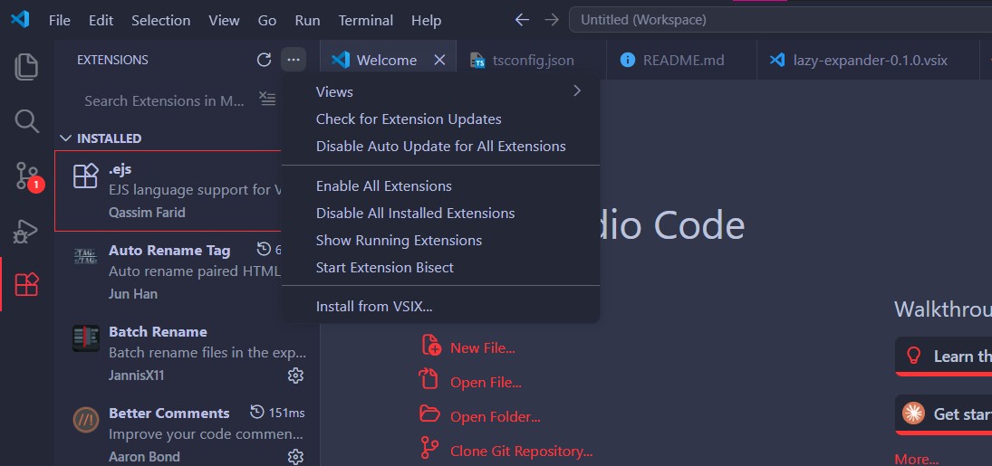Viewport: 992px width, 466px height.
Task: Navigate back with the left arrow
Action: click(522, 20)
